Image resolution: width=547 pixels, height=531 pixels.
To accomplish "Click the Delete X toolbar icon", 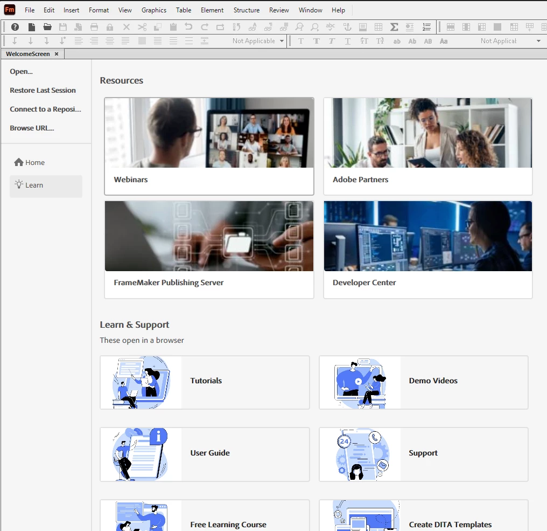I will [127, 27].
